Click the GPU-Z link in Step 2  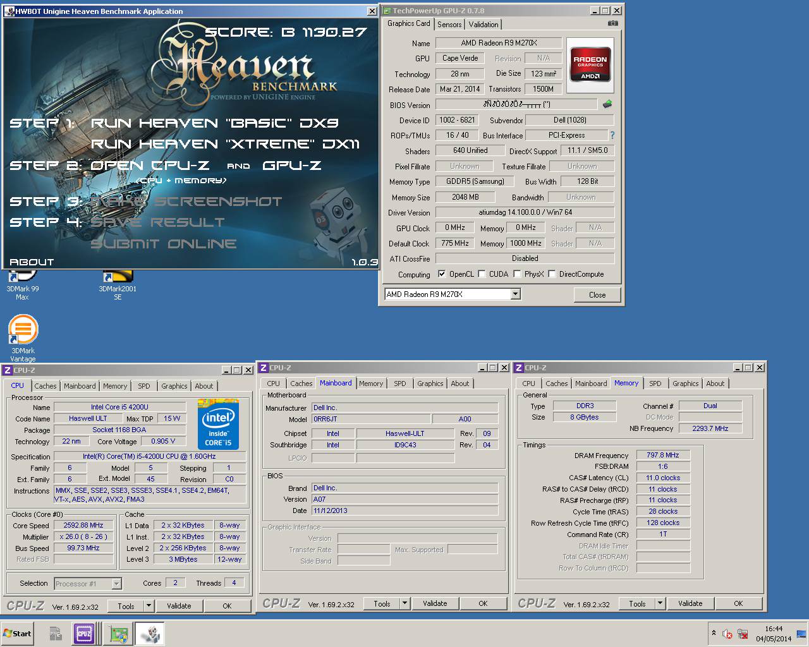[x=292, y=166]
